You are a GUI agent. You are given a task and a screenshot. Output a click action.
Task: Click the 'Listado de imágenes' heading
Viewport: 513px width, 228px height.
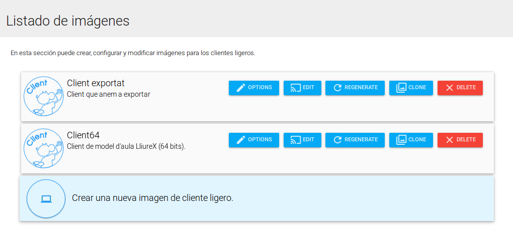click(x=68, y=21)
